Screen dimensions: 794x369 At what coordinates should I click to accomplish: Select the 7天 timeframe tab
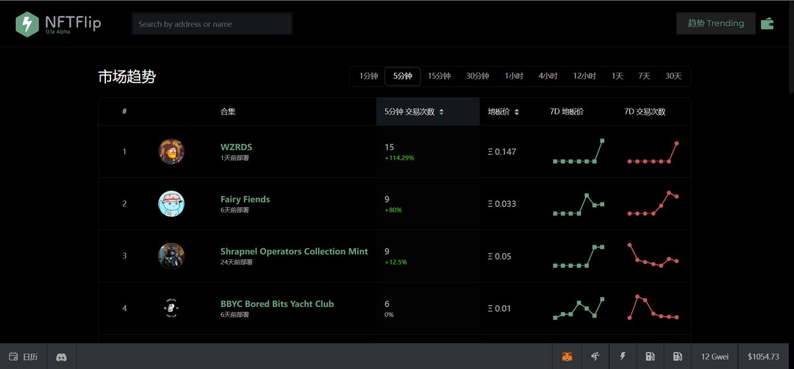pos(644,76)
